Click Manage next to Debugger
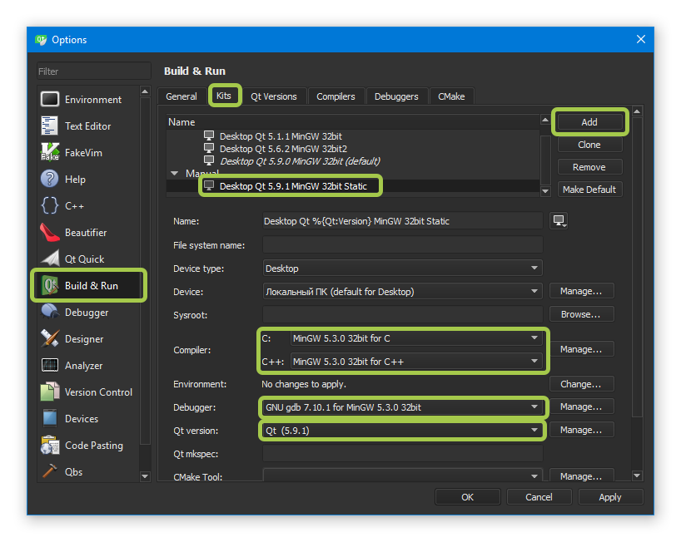 tap(581, 406)
